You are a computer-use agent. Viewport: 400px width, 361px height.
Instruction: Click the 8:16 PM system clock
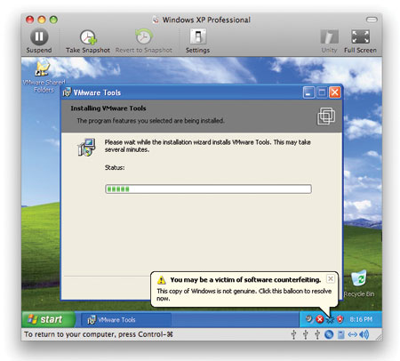pyautogui.click(x=361, y=319)
